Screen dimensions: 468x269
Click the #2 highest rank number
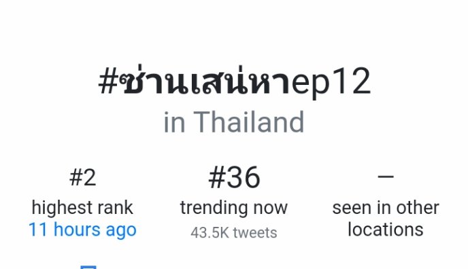[83, 177]
